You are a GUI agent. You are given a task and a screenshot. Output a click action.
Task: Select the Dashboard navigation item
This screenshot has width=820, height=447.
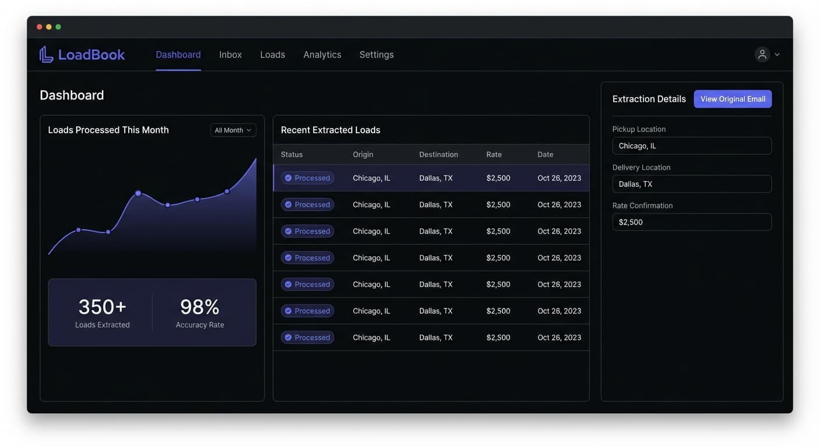(x=178, y=54)
